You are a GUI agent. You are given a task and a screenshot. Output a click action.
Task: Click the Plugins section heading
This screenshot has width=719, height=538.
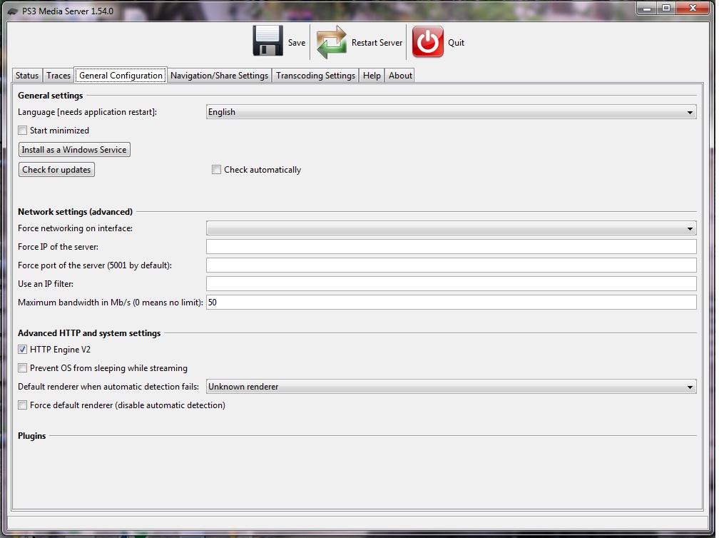31,436
